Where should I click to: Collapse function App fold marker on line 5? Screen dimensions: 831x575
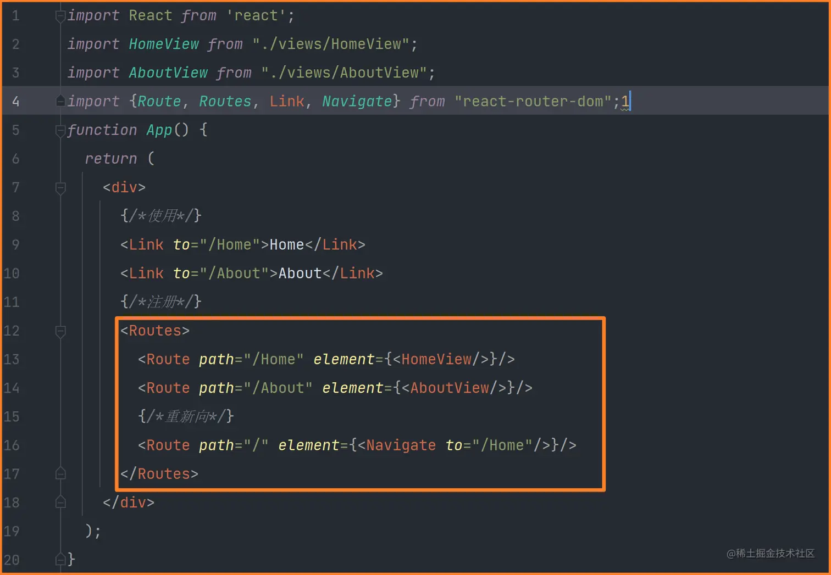(60, 131)
